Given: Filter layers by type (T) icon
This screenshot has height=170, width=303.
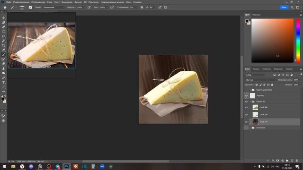Looking at the screenshot, I should pyautogui.click(x=283, y=75).
